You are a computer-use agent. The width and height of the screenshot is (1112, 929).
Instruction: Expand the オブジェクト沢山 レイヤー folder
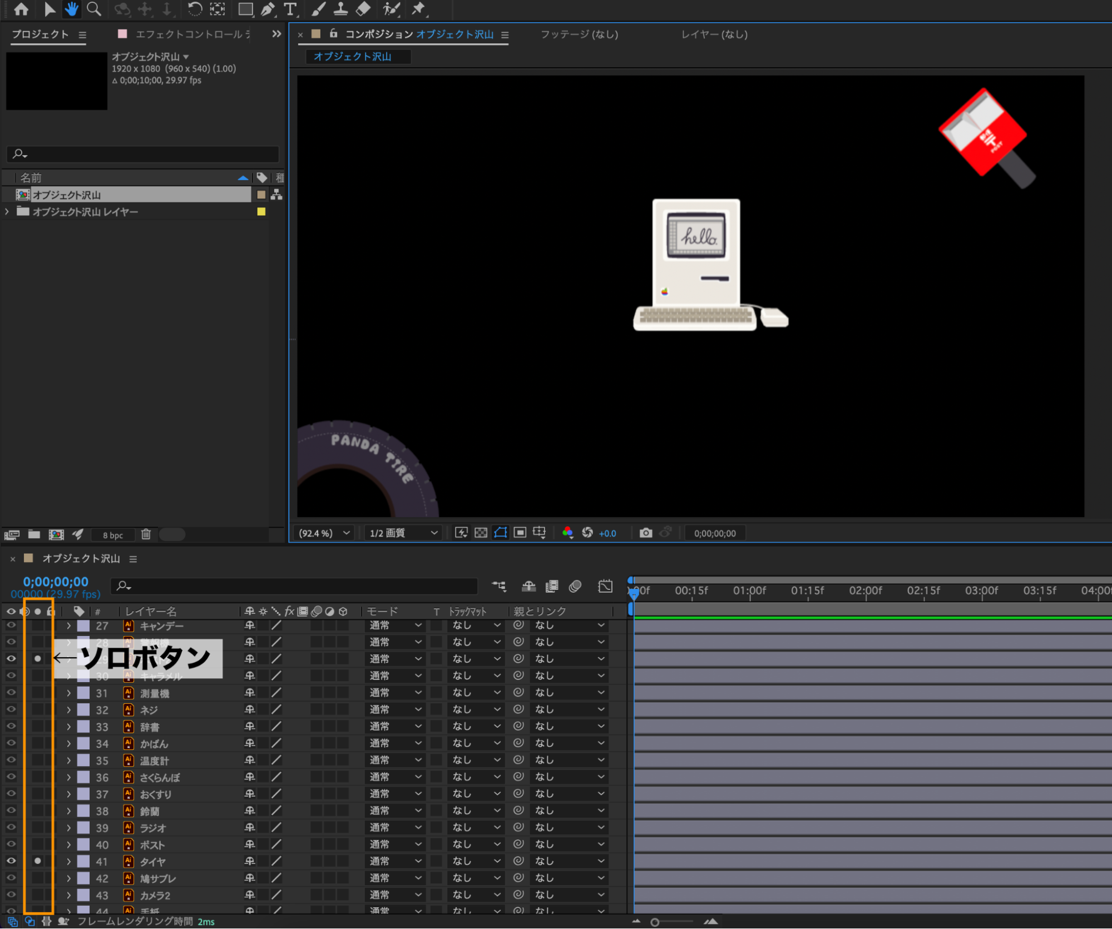coord(7,212)
